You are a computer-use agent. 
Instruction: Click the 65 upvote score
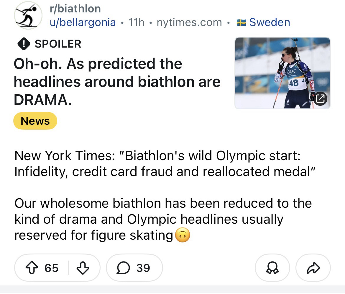click(x=52, y=268)
